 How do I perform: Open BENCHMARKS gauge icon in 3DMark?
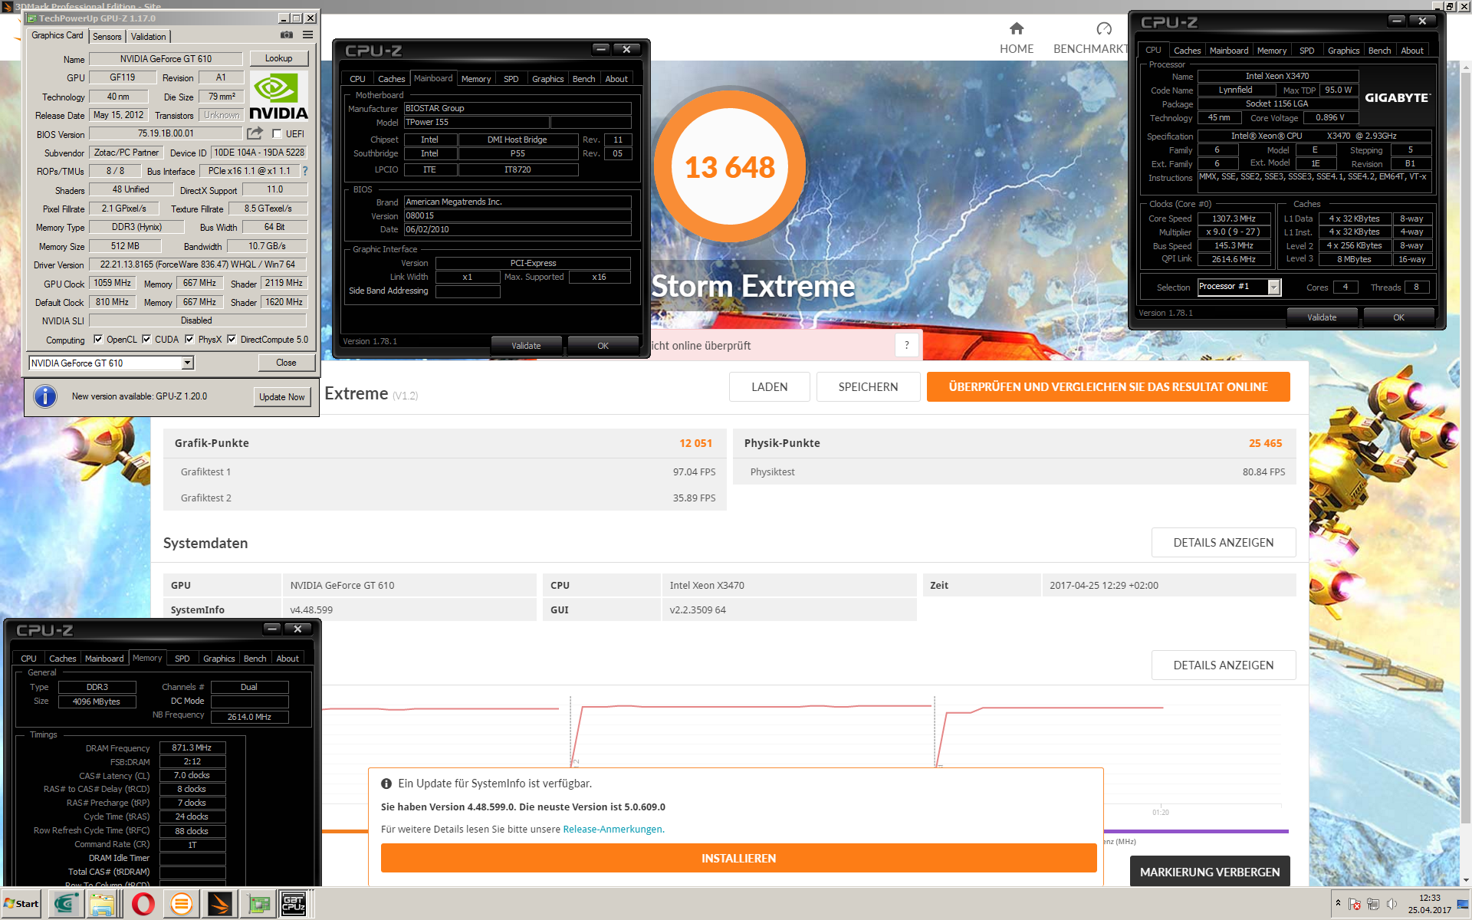point(1104,29)
